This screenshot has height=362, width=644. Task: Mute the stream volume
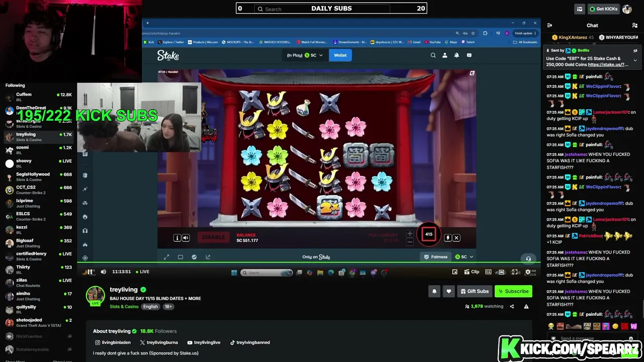tap(103, 272)
